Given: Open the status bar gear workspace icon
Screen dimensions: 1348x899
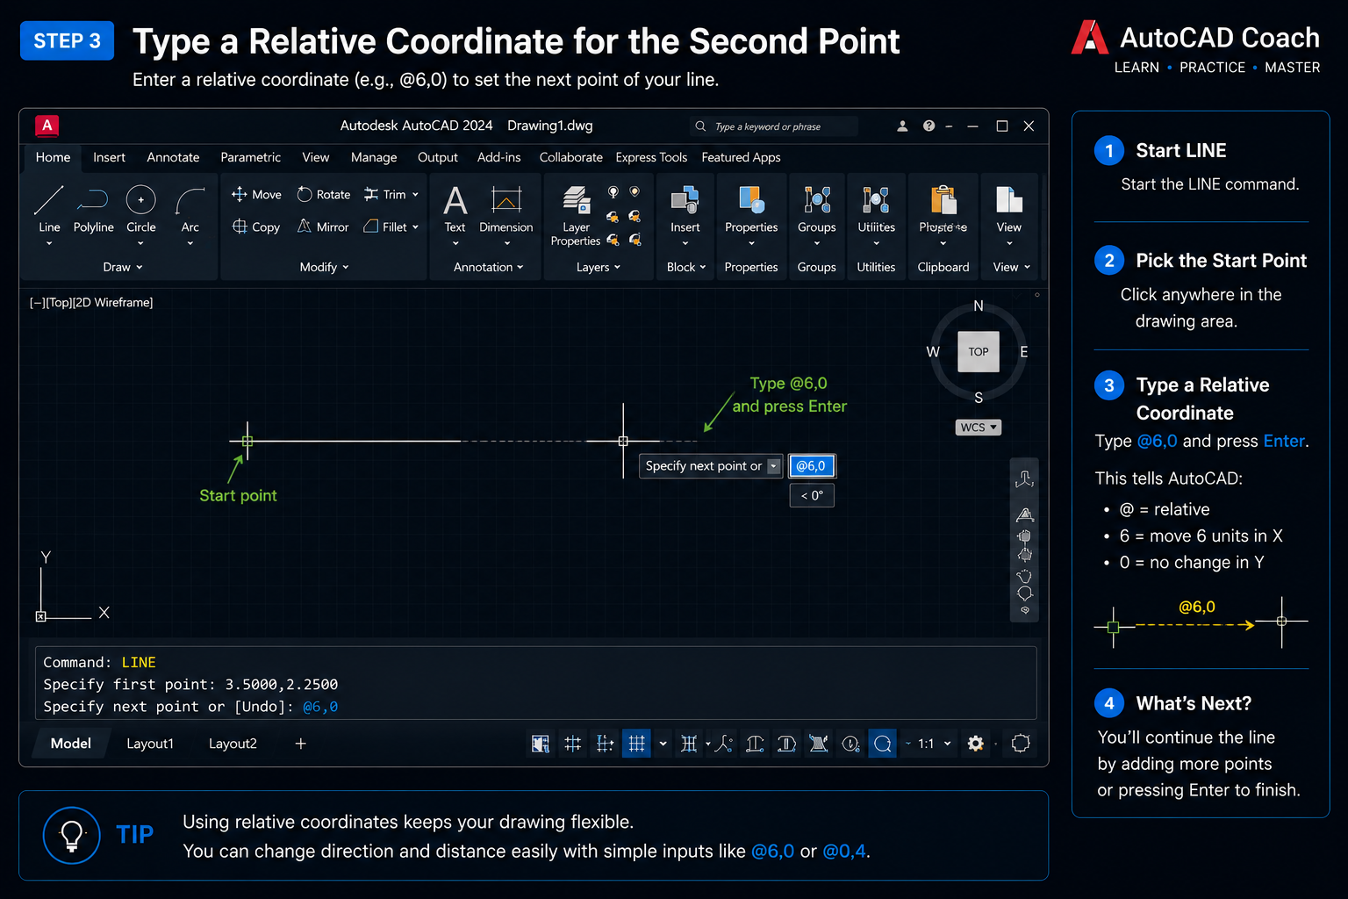Looking at the screenshot, I should point(975,744).
